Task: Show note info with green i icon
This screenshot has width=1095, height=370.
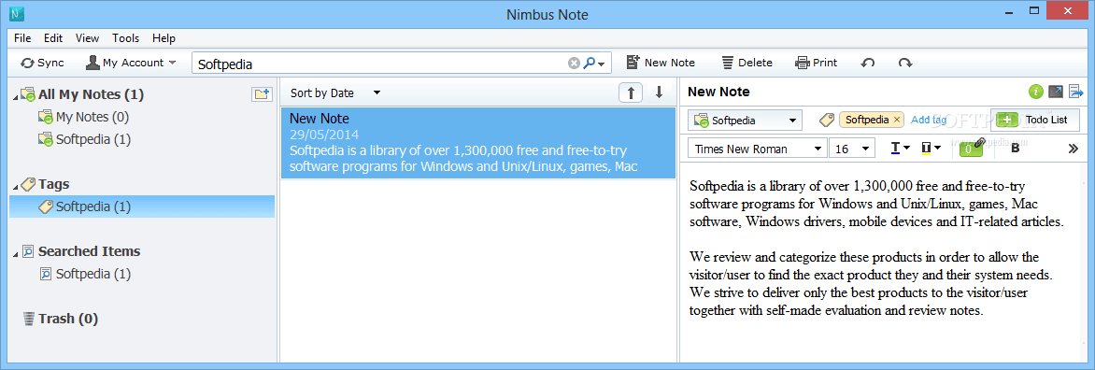Action: click(x=1035, y=92)
